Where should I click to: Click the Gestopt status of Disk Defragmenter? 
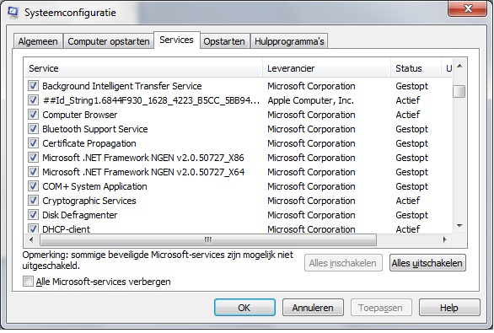click(411, 215)
